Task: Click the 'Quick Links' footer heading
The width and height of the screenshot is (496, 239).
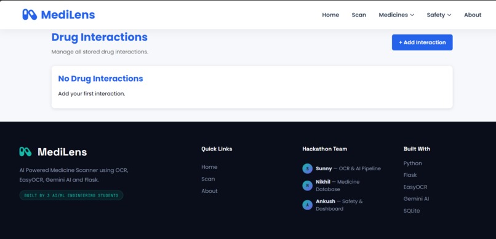Action: (x=217, y=149)
